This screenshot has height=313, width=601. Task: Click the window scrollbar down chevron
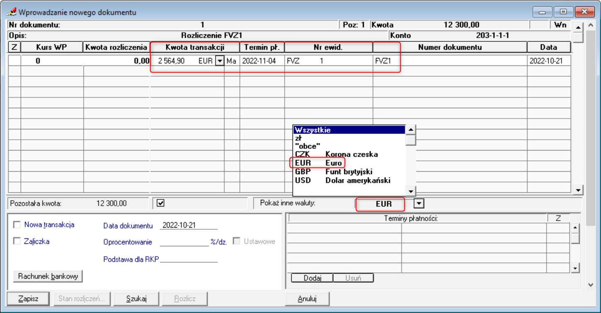(x=591, y=285)
